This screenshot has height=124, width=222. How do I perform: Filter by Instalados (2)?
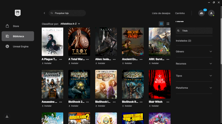click(x=183, y=41)
